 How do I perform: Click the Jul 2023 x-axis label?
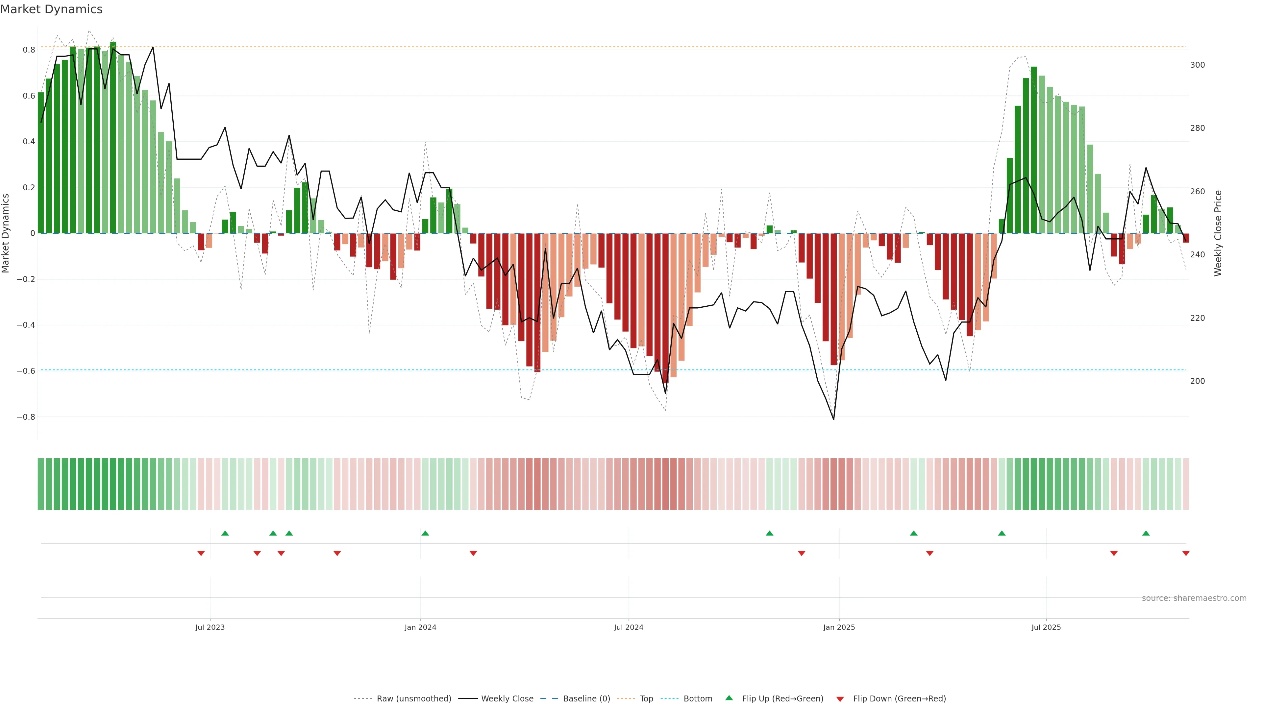click(210, 627)
